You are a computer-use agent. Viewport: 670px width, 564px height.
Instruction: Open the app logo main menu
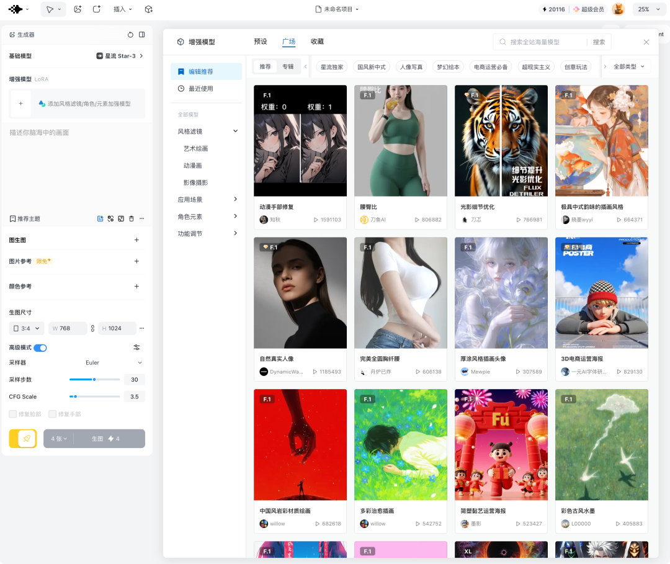(x=19, y=9)
